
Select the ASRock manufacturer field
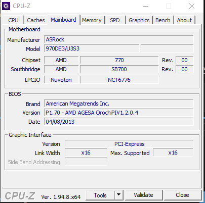coord(119,39)
